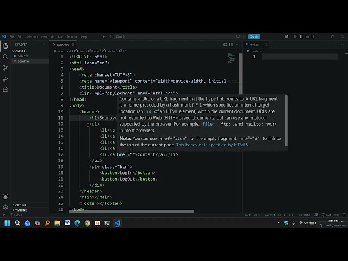The height and width of the screenshot is (261, 348).
Task: Open the Extensions view
Action: [x=5, y=90]
